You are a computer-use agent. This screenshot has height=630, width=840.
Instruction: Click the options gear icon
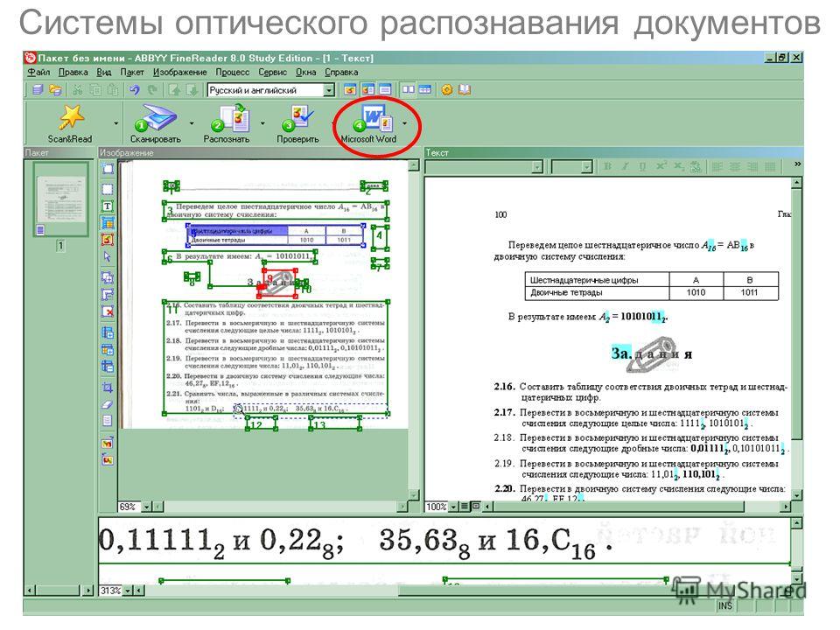[447, 90]
